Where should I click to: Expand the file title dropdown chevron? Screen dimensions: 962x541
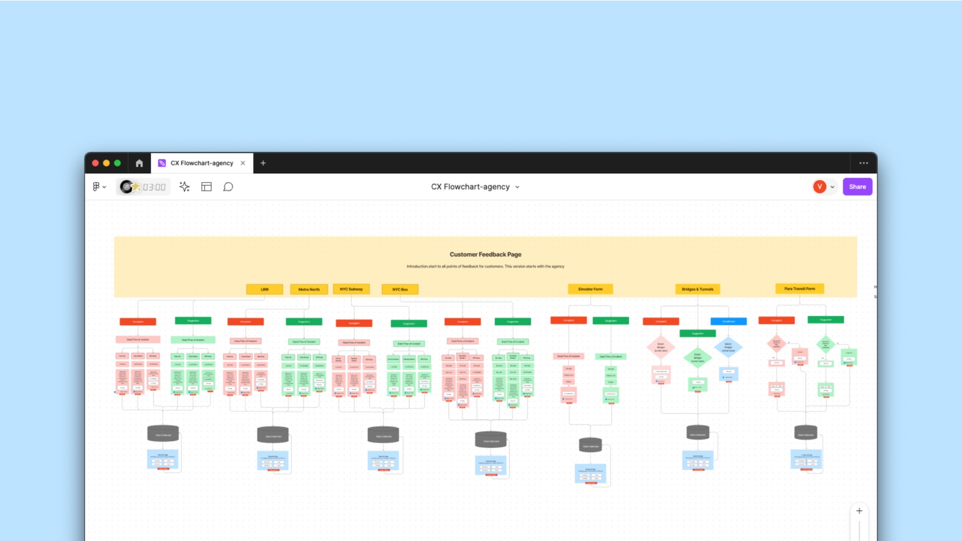pyautogui.click(x=517, y=187)
